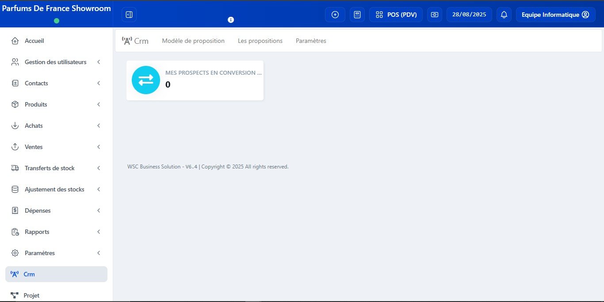
Task: Open the Les propositions tab
Action: tap(260, 41)
